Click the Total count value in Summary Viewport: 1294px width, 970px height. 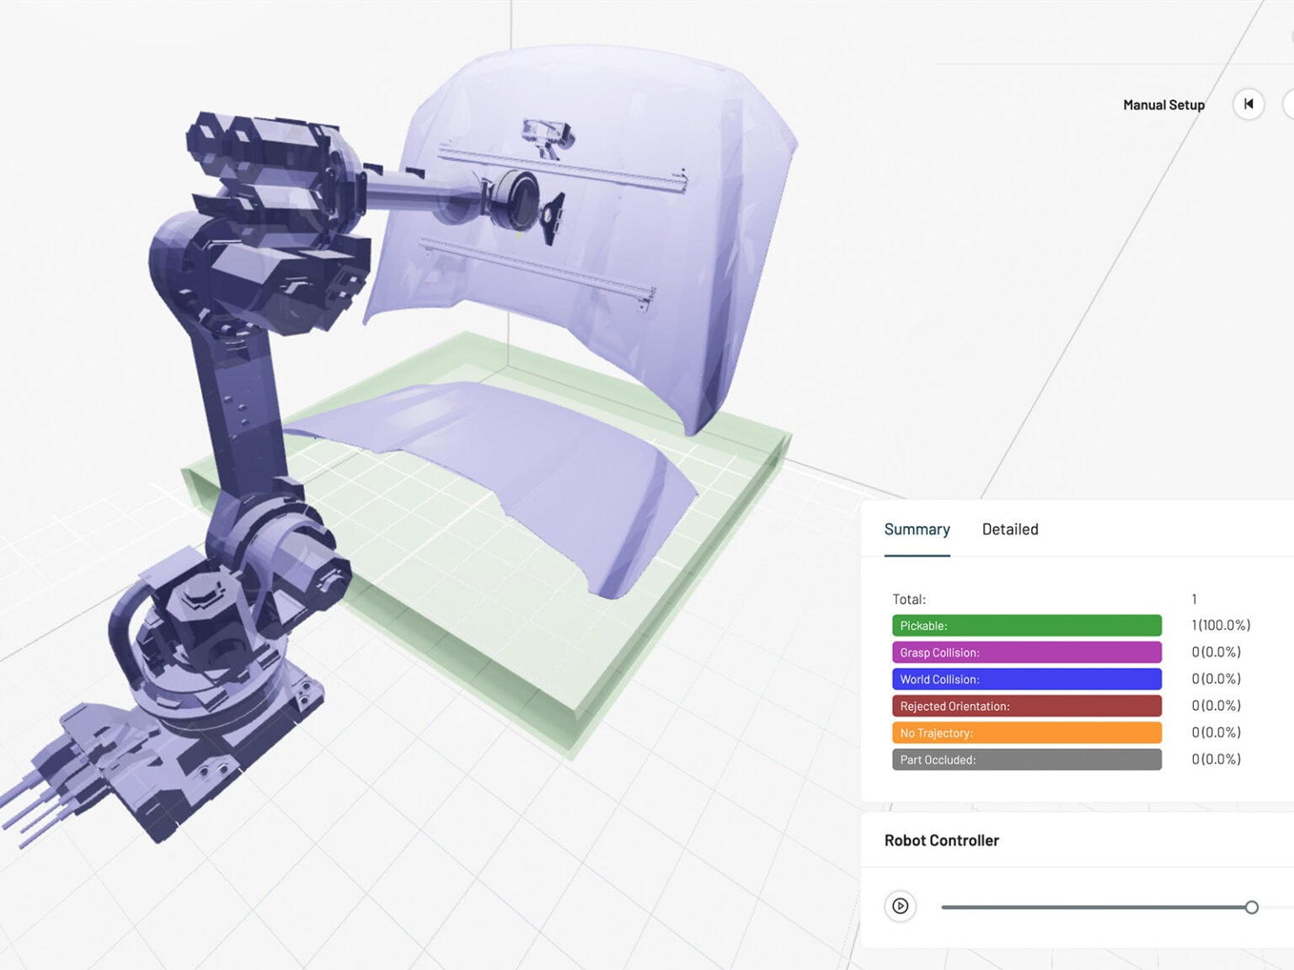click(x=1194, y=599)
